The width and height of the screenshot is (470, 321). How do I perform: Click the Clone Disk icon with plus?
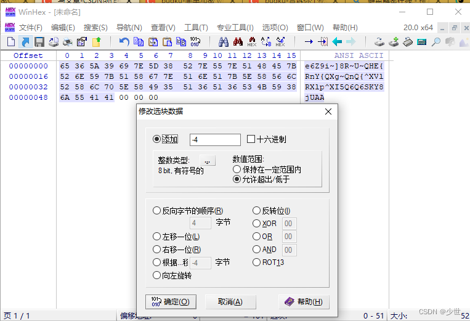pos(394,42)
